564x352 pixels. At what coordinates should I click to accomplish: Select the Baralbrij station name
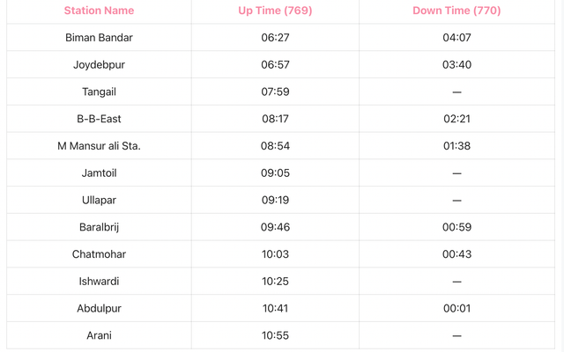click(99, 227)
